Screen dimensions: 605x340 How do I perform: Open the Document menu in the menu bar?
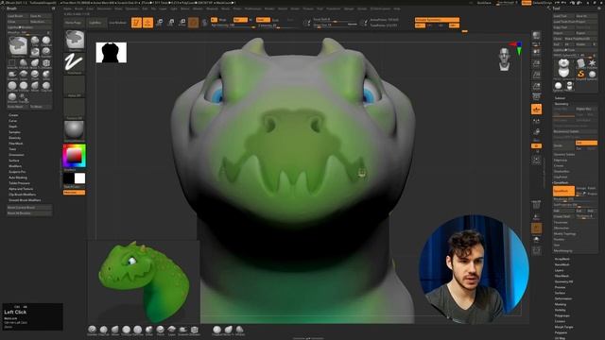click(104, 8)
